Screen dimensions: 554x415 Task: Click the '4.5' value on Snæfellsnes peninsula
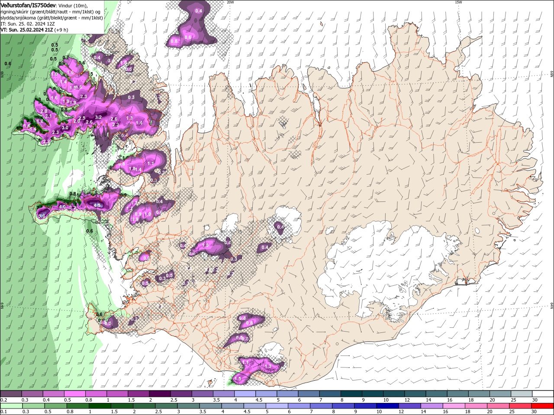[x=97, y=206]
